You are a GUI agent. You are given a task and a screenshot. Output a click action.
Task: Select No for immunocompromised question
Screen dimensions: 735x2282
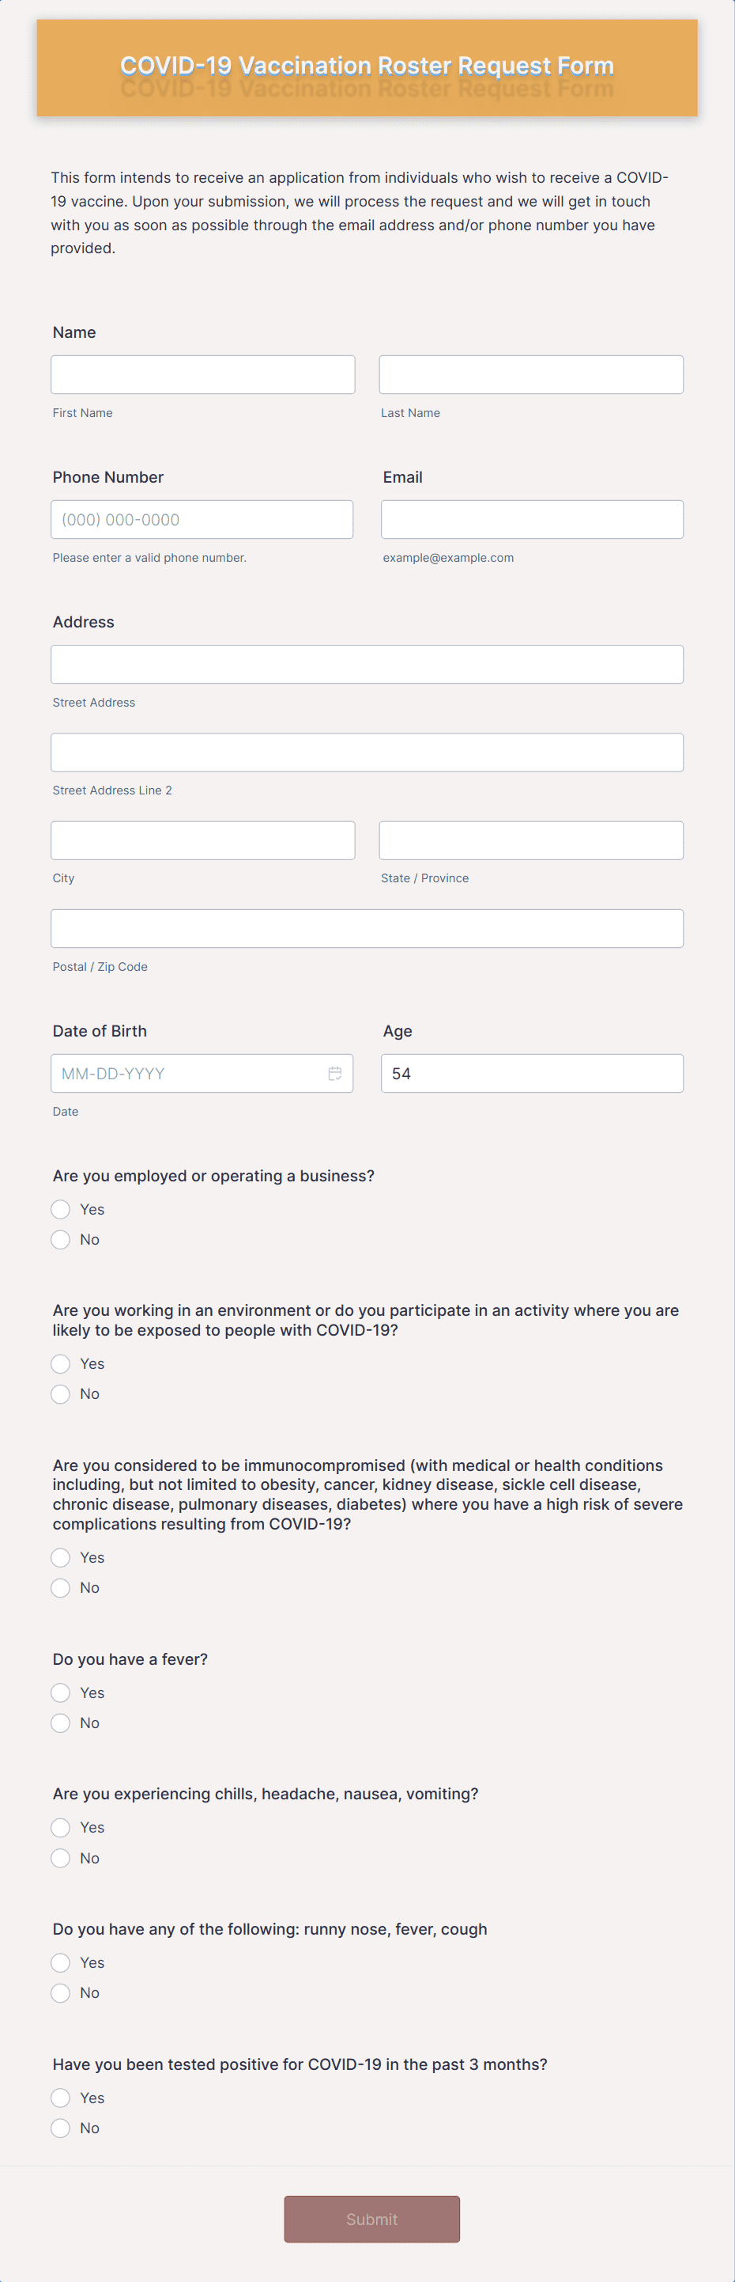[x=60, y=1587]
